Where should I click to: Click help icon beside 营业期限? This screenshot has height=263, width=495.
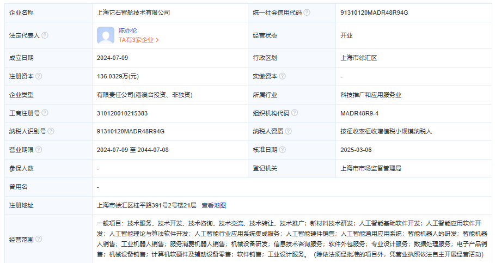pyautogui.click(x=39, y=150)
